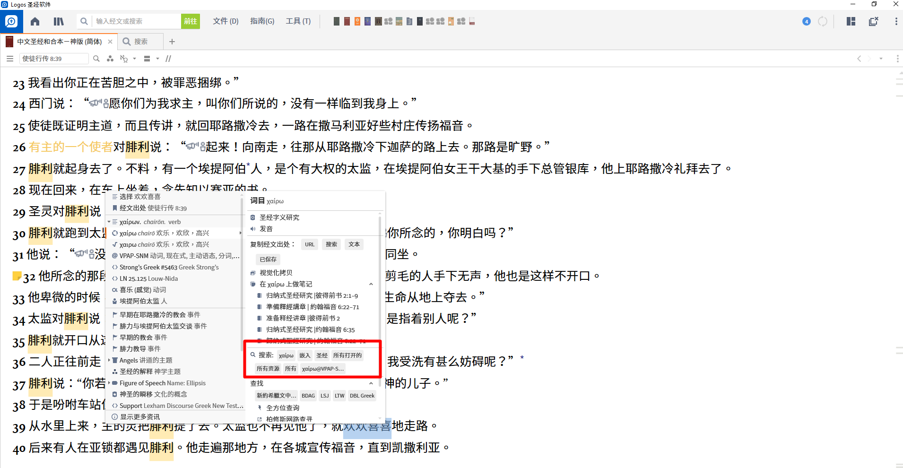The height and width of the screenshot is (468, 903).
Task: Collapse the χαίρων verb tree node
Action: (x=109, y=222)
